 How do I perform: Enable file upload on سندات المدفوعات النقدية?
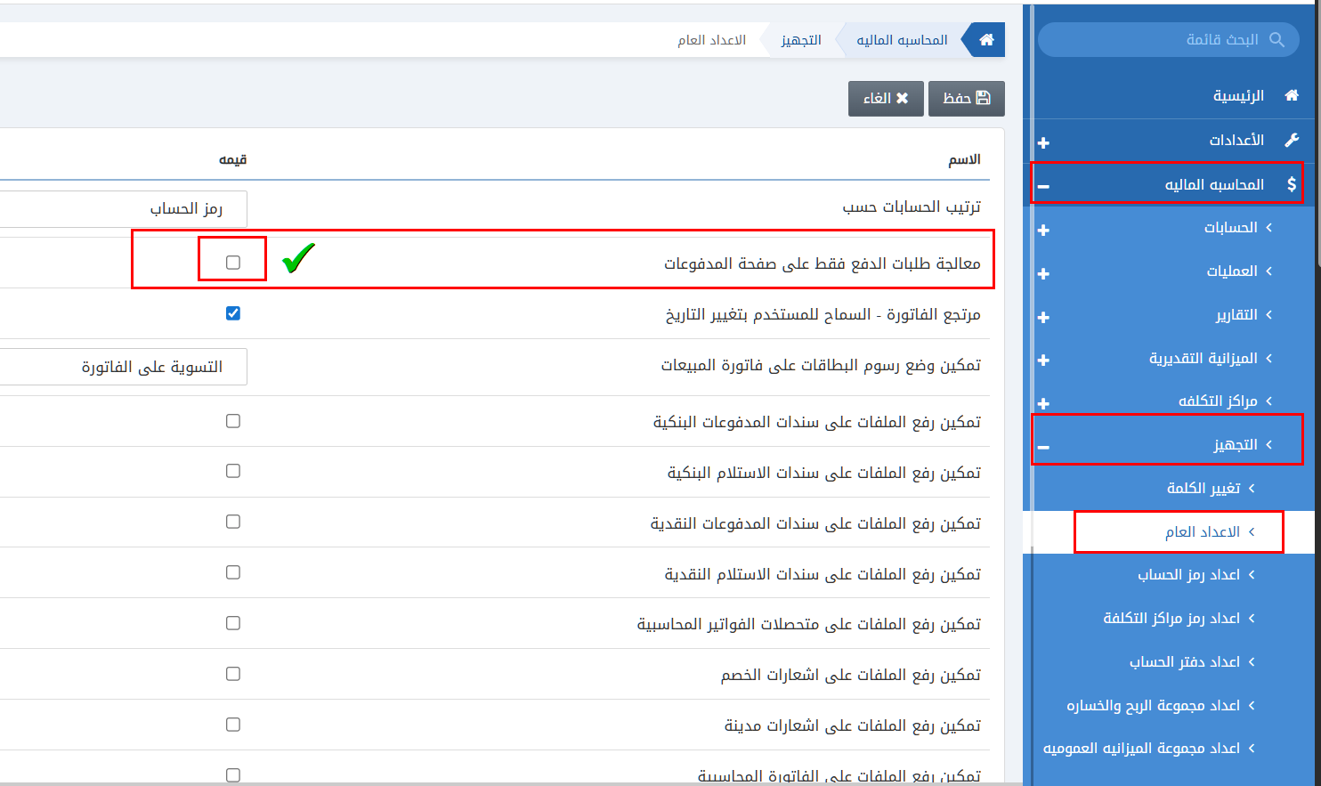233,522
